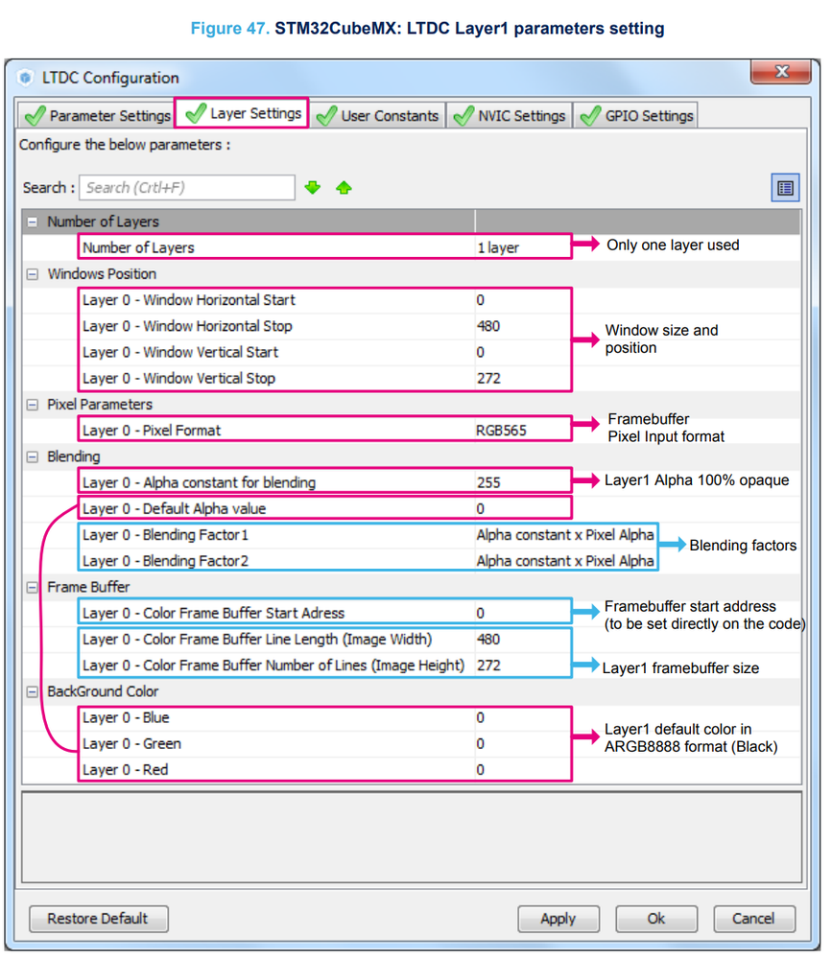Select 'Layer 0 - Default Alpha value' label
This screenshot has height=958, width=832.
[175, 508]
